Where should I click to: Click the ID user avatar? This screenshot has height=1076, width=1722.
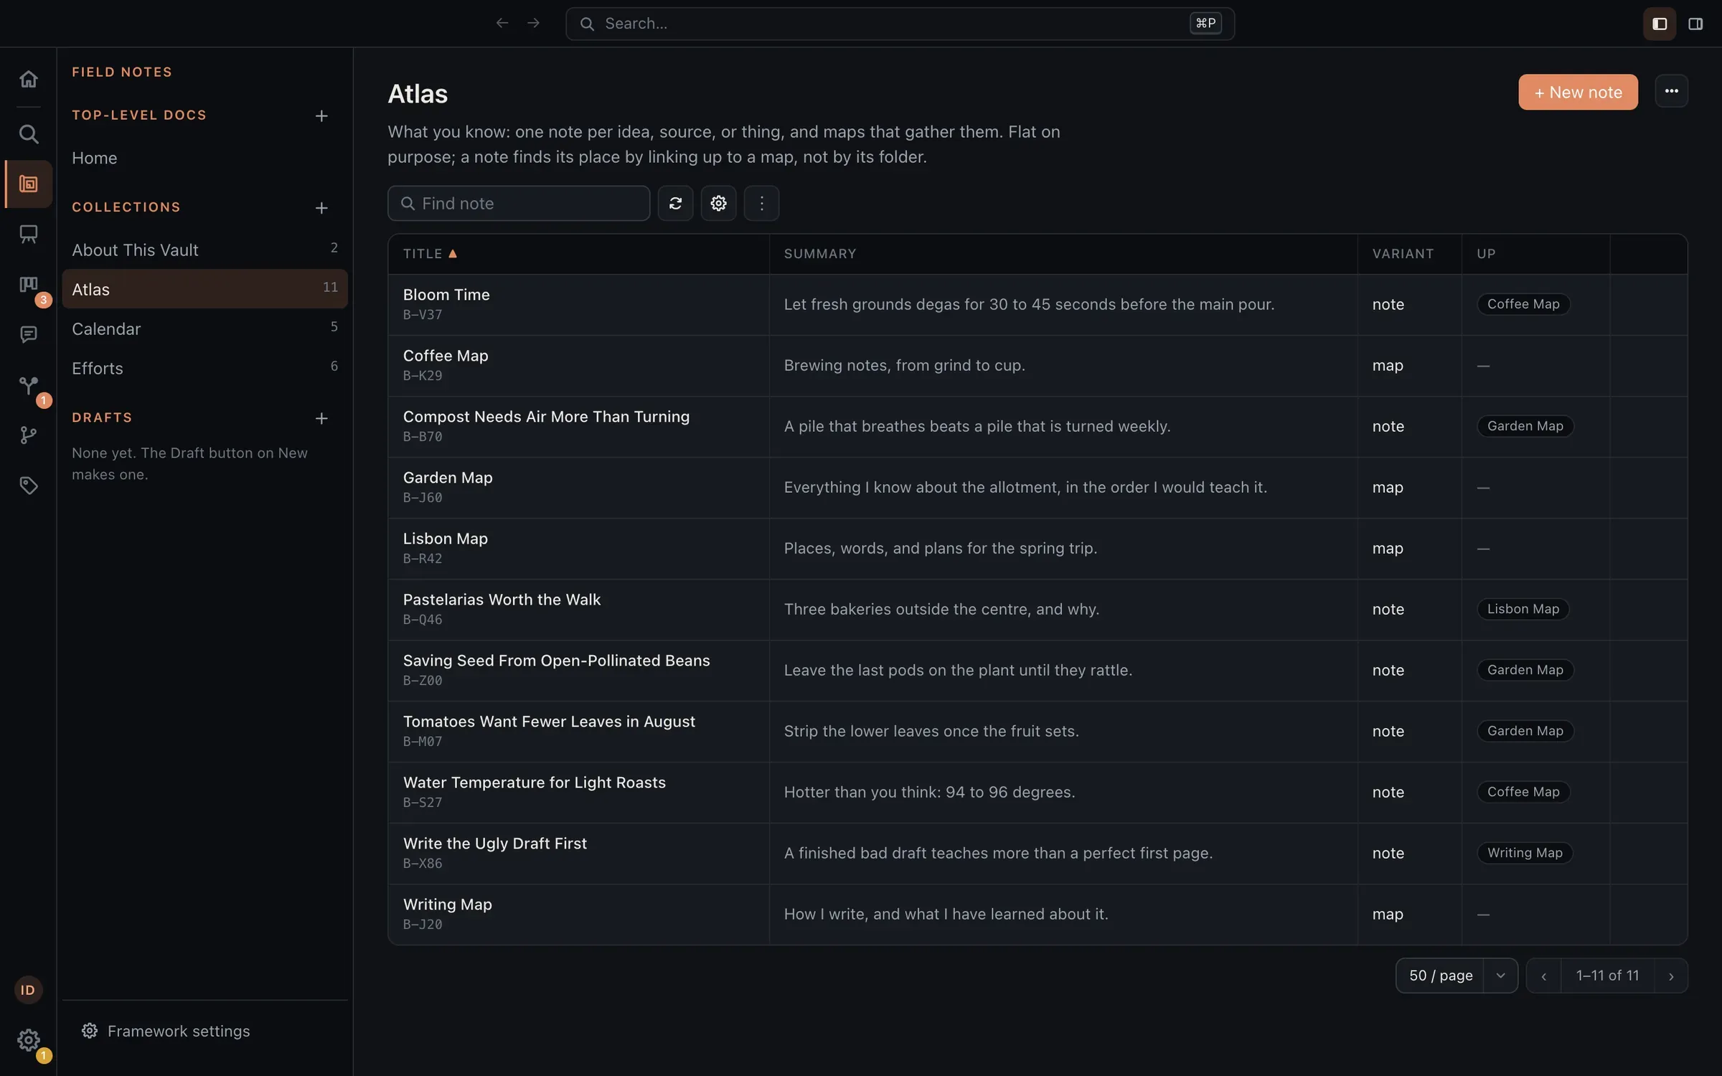28,990
